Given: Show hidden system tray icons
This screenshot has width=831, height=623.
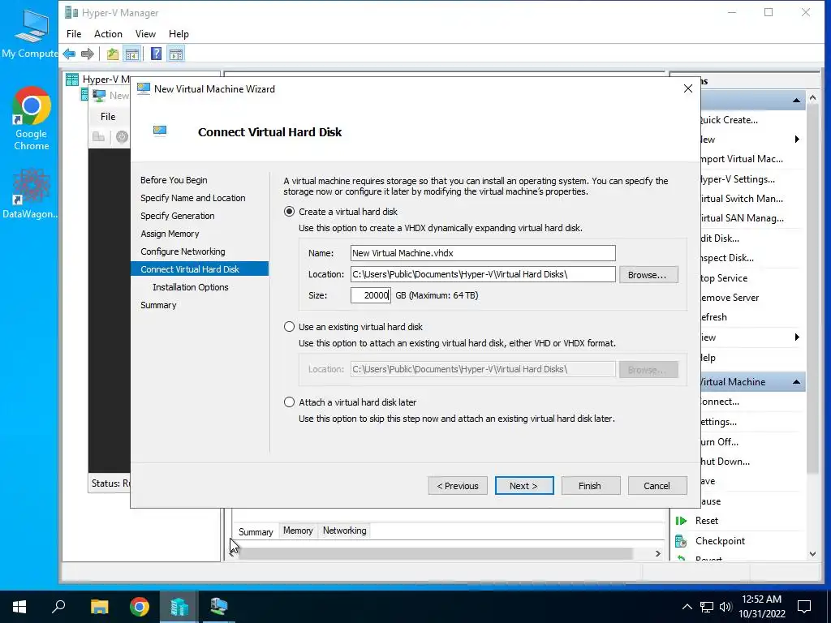Looking at the screenshot, I should (x=687, y=607).
